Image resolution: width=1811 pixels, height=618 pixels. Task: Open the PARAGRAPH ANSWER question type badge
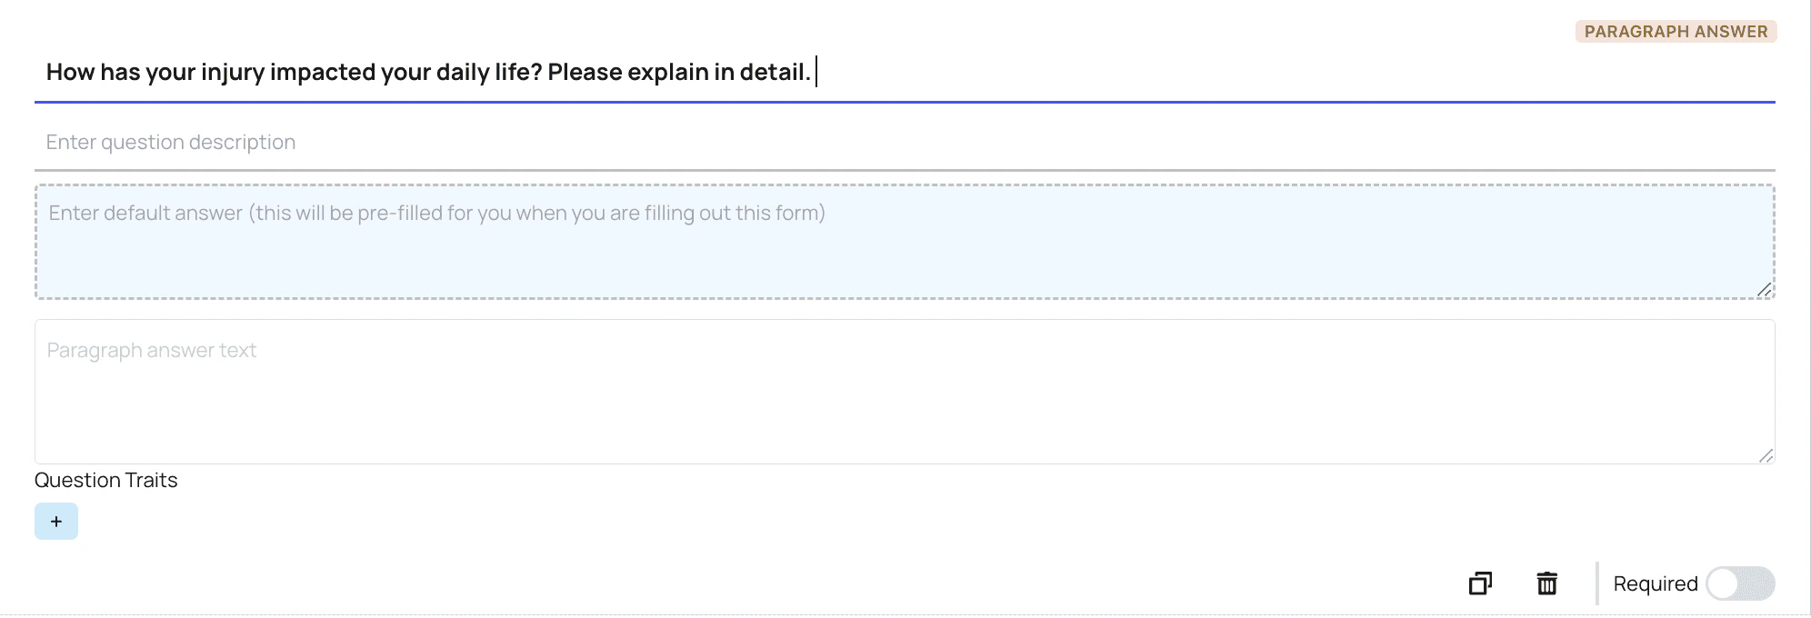[1676, 32]
